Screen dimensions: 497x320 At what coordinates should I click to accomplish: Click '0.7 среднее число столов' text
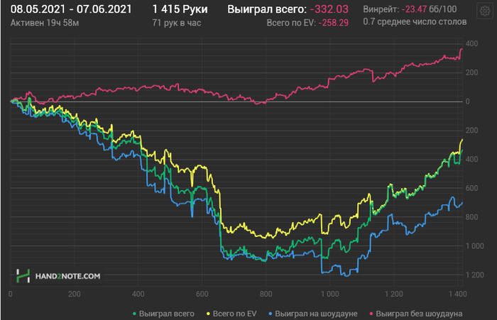coord(415,21)
